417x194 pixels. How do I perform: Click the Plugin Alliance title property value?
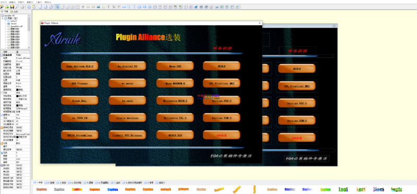click(23, 58)
